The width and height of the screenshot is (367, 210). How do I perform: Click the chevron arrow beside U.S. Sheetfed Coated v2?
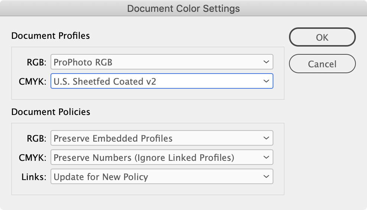tap(266, 81)
